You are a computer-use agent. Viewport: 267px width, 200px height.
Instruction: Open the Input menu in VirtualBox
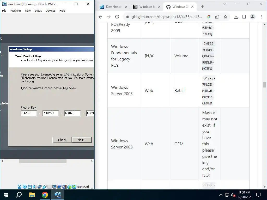pos(38,11)
